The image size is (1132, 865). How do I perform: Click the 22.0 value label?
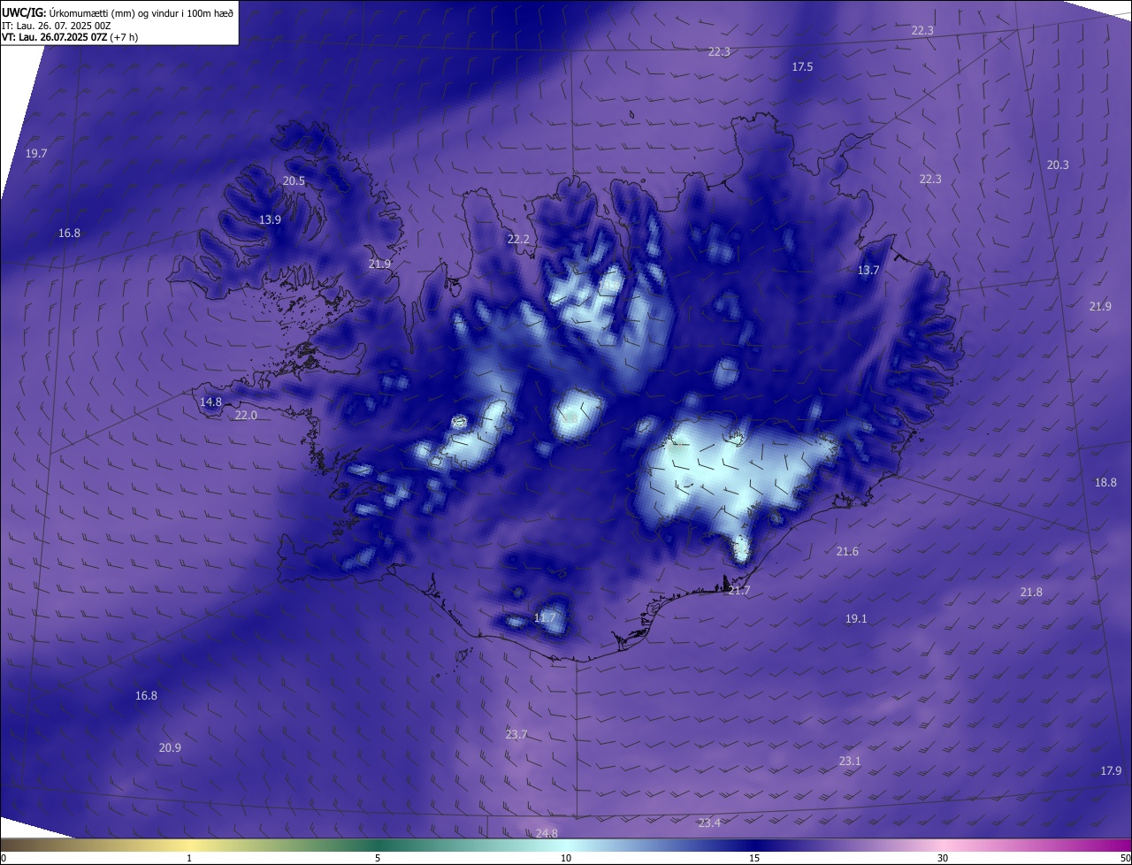click(x=246, y=415)
